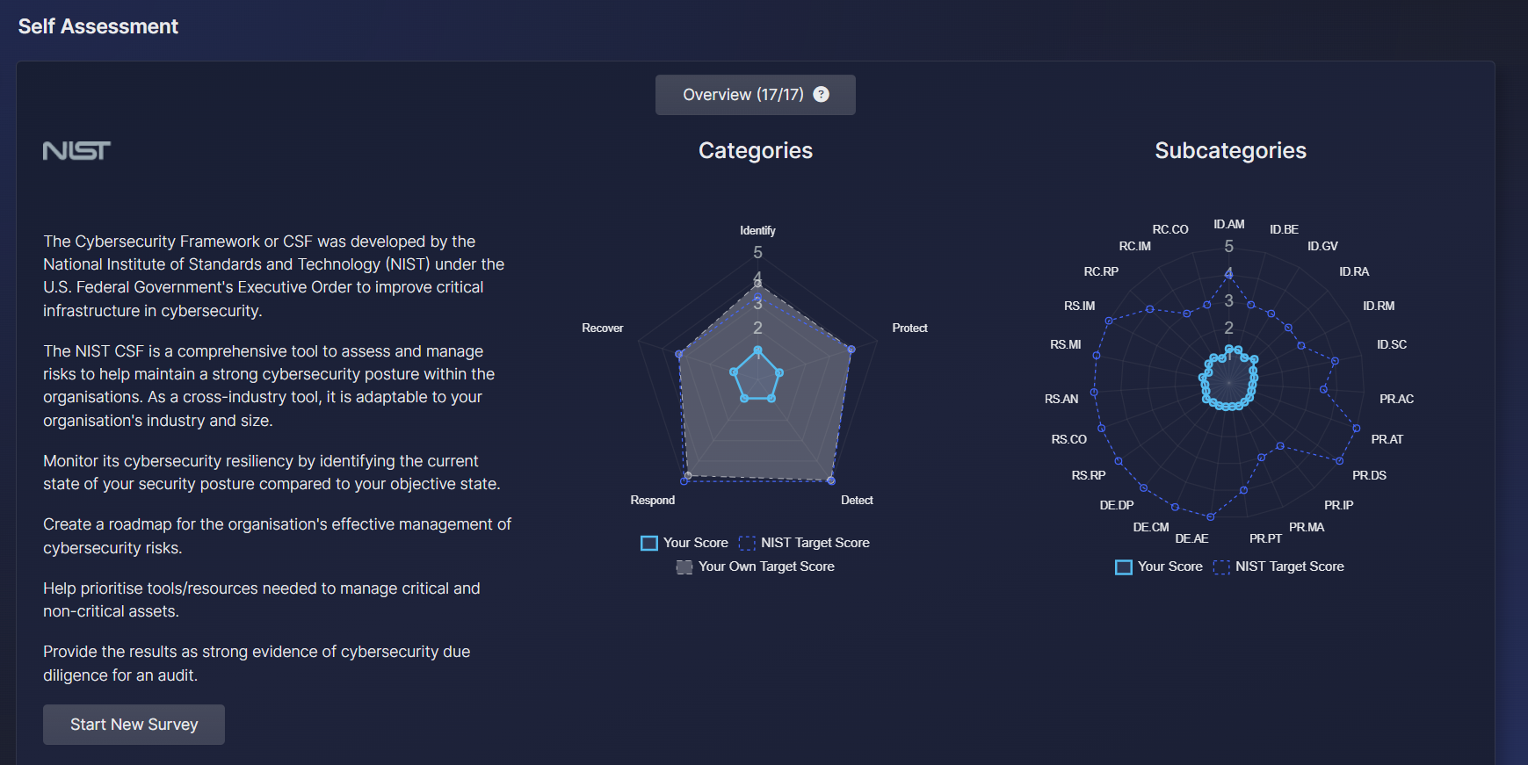Image resolution: width=1528 pixels, height=765 pixels.
Task: Click the ID.SC axis label on Subcategories chart
Action: 1391,344
